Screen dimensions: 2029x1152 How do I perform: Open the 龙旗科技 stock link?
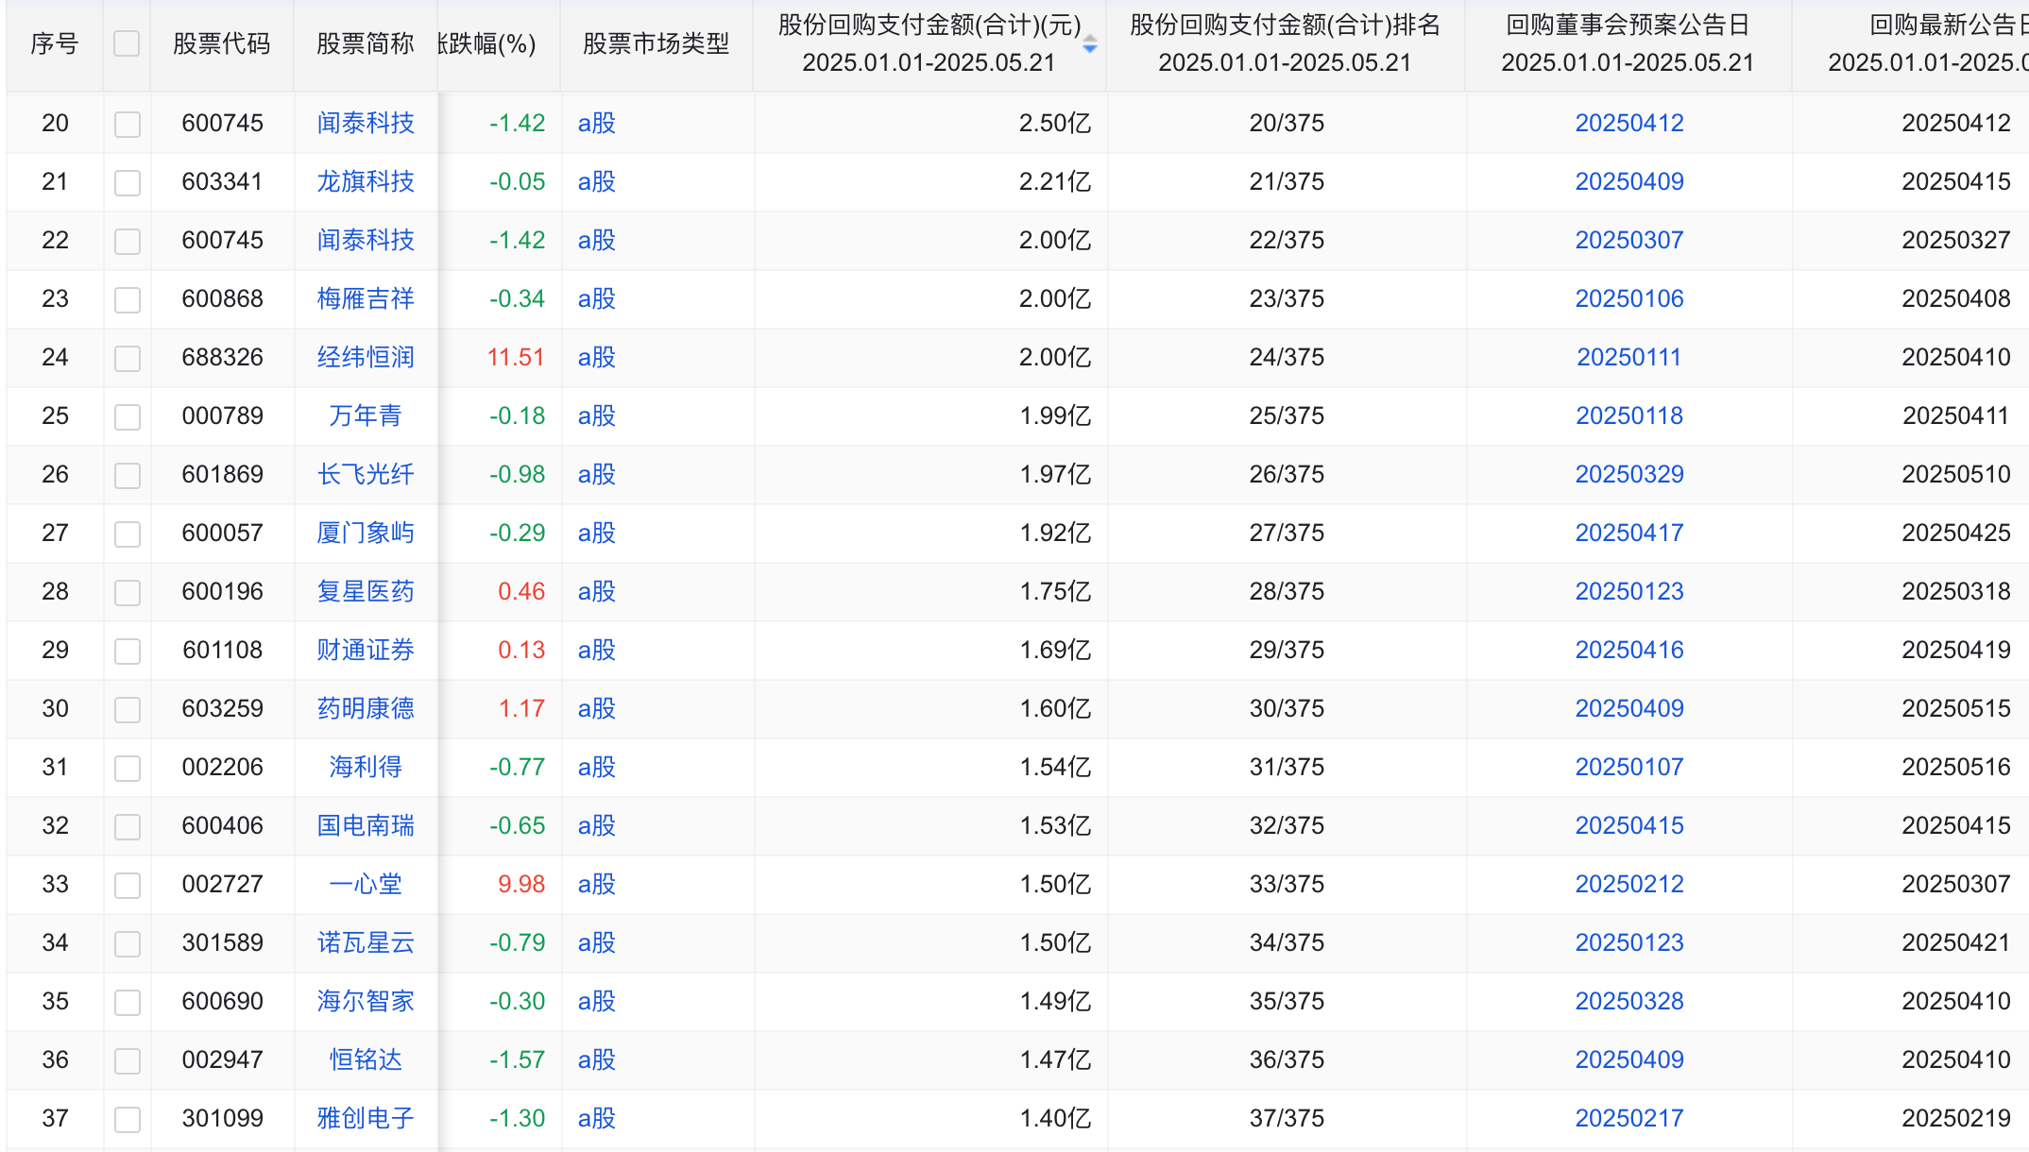[x=366, y=181]
